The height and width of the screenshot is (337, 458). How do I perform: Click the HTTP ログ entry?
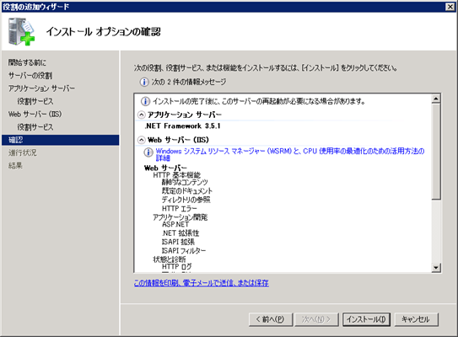(177, 267)
